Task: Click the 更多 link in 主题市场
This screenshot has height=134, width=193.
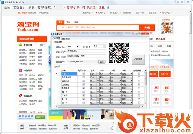Action: [x=42, y=45]
